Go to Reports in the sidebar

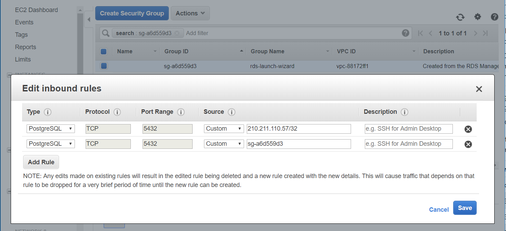[26, 47]
